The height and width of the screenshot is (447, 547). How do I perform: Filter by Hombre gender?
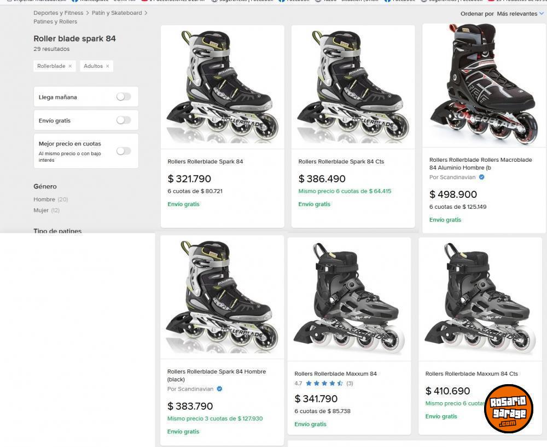[44, 199]
